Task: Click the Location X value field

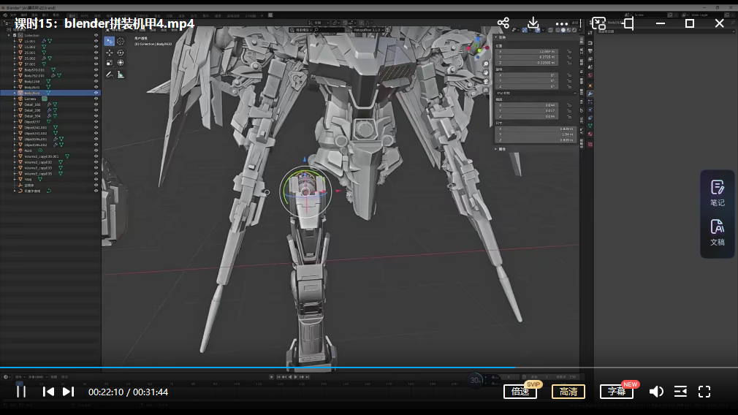Action: pyautogui.click(x=527, y=52)
